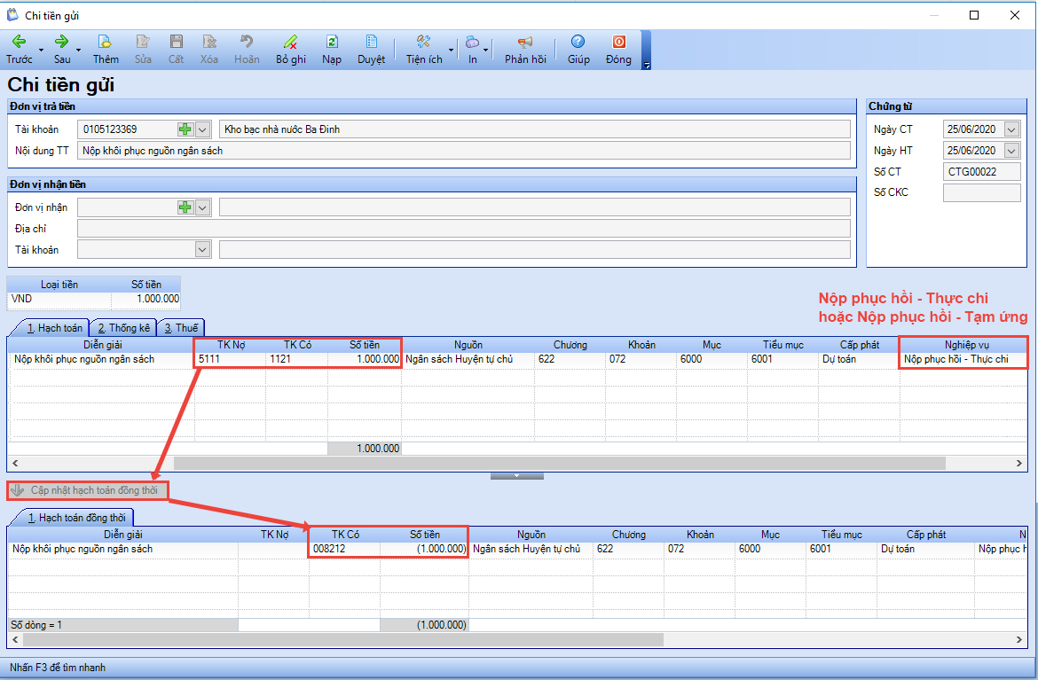This screenshot has width=1038, height=680.
Task: Switch to 1. Hạch toán tab
Action: pyautogui.click(x=54, y=327)
